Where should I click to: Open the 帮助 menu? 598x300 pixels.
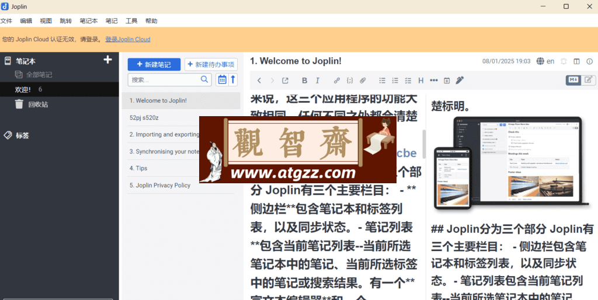pos(151,21)
